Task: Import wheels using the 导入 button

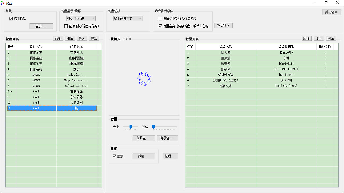Action: coord(82,38)
